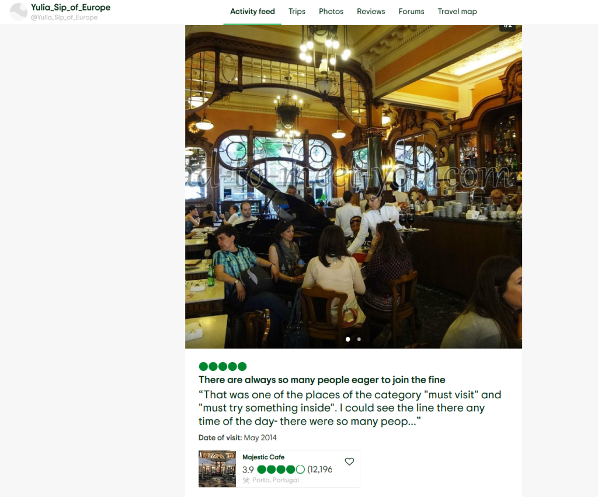598x497 pixels.
Task: Select the first photo carousel dot
Action: click(348, 339)
